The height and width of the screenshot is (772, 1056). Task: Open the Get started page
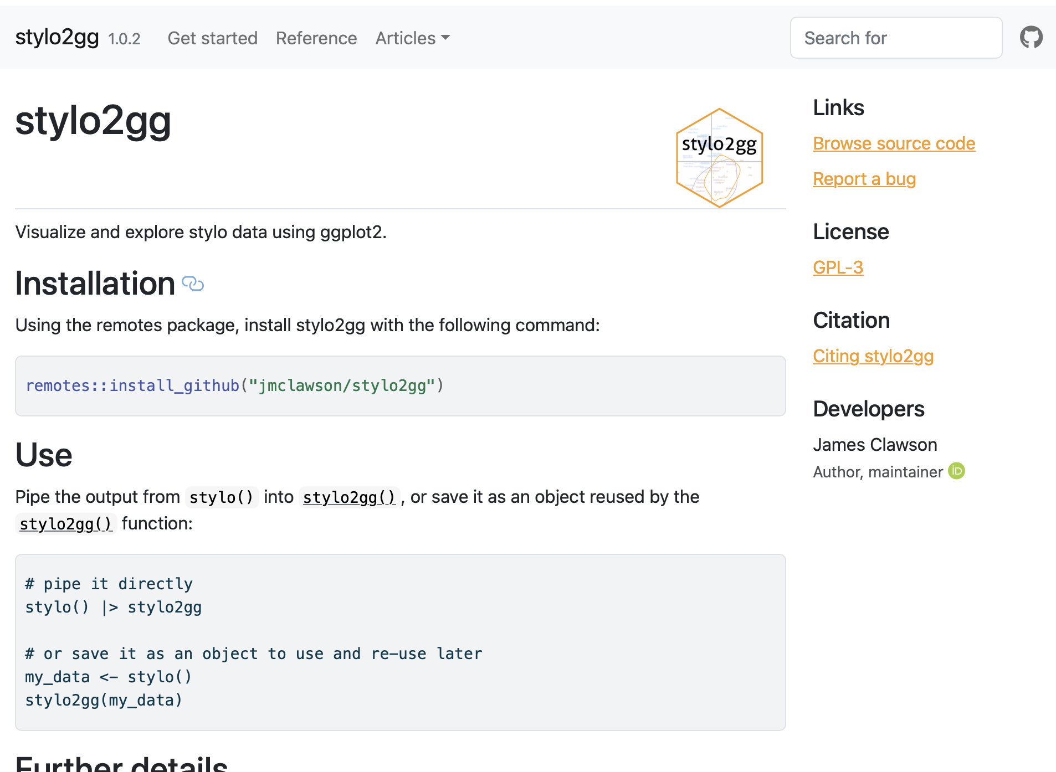pyautogui.click(x=212, y=38)
